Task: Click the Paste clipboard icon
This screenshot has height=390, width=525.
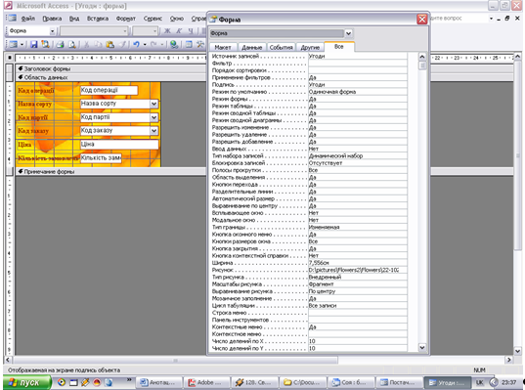Action: [109, 44]
